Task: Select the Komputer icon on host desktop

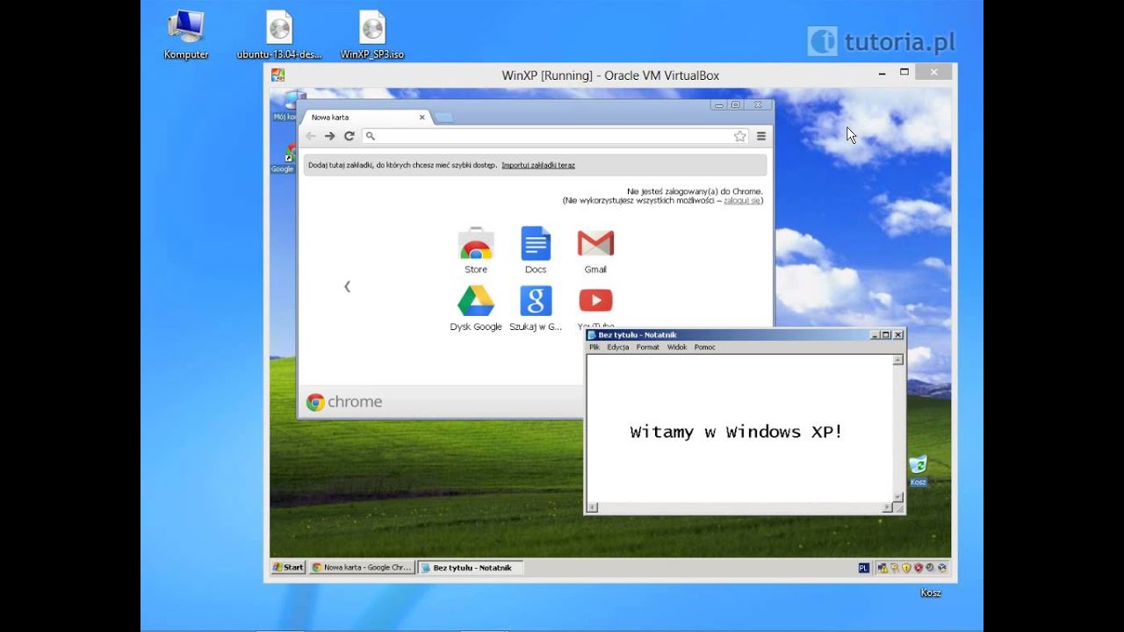Action: coord(186,34)
